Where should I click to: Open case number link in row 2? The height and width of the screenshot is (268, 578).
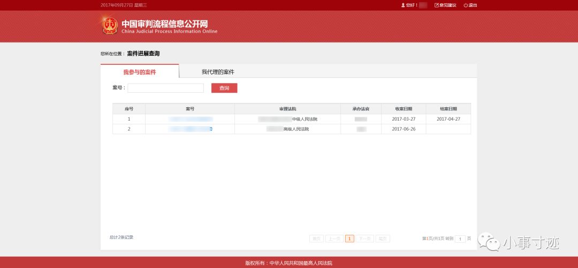click(191, 129)
